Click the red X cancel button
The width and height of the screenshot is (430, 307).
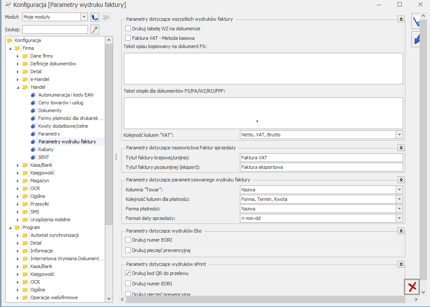(x=412, y=287)
